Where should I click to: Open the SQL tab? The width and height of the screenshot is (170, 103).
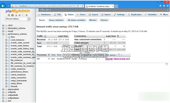(x=58, y=14)
